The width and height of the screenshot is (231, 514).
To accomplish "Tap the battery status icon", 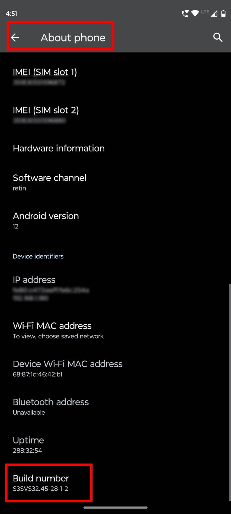I will pos(223,13).
